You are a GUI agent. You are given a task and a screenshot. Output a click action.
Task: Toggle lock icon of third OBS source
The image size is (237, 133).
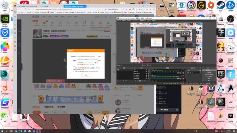pyautogui.click(x=148, y=73)
